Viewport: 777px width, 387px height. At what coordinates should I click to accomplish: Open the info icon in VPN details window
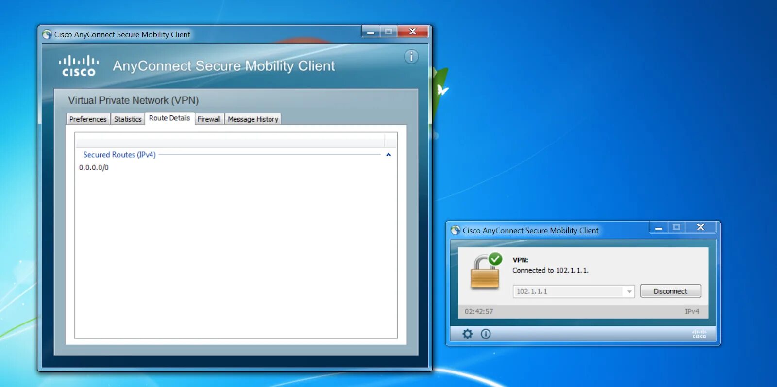(411, 57)
